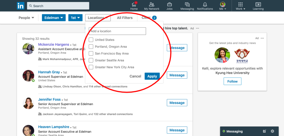Click '132 other shared connections' text
This screenshot has width=284, height=136.
click(113, 114)
